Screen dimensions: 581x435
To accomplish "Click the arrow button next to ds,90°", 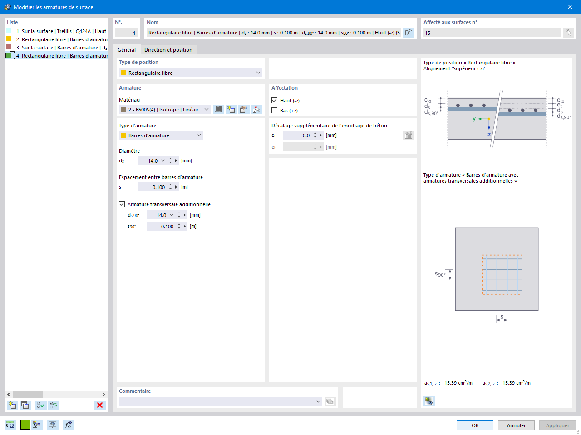I will [185, 215].
